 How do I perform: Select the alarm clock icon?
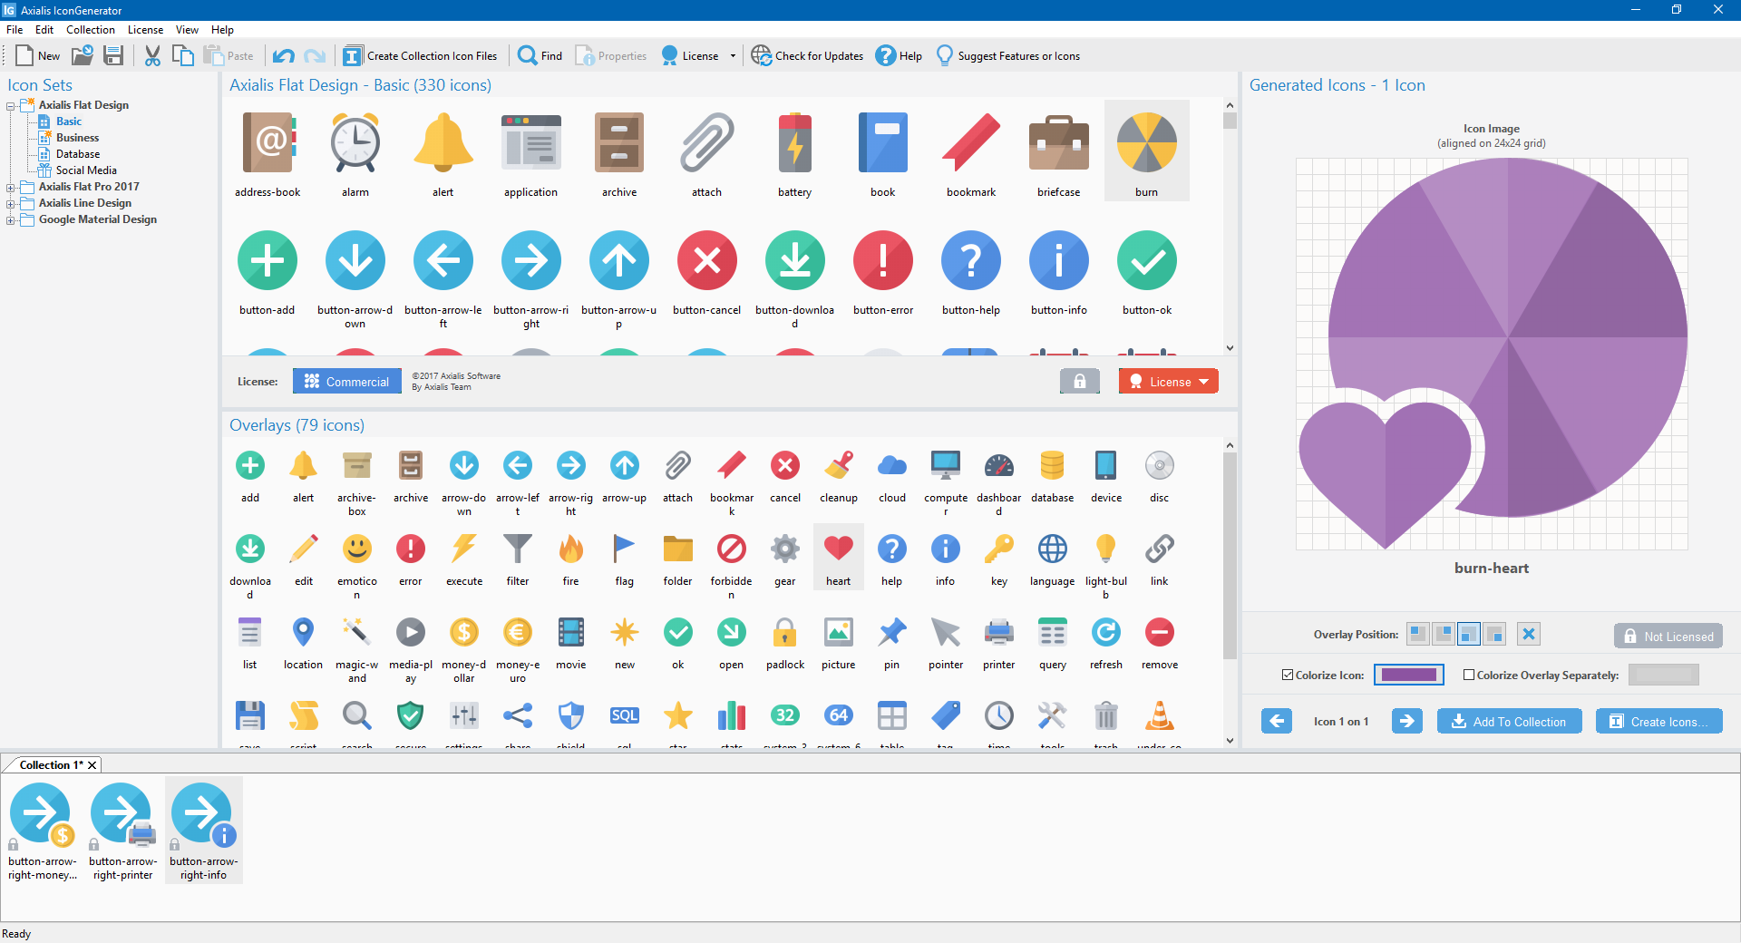click(355, 144)
